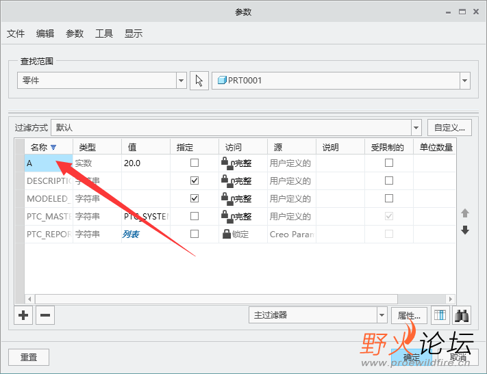The height and width of the screenshot is (374, 487).
Task: Click the 值 column header
Action: 146,147
